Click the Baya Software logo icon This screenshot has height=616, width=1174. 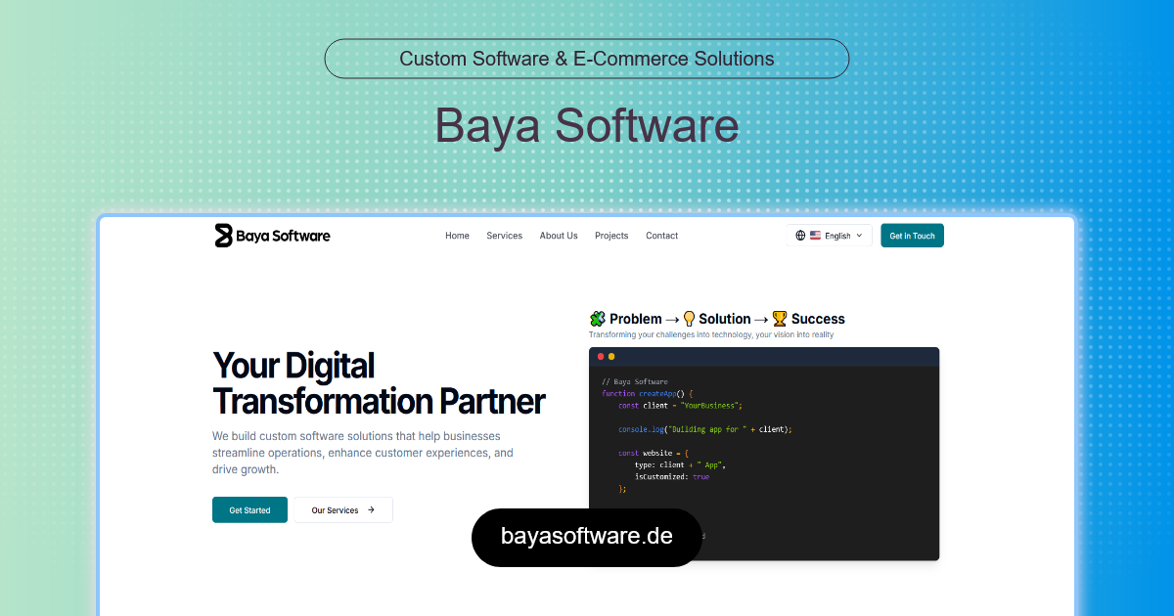(x=223, y=236)
